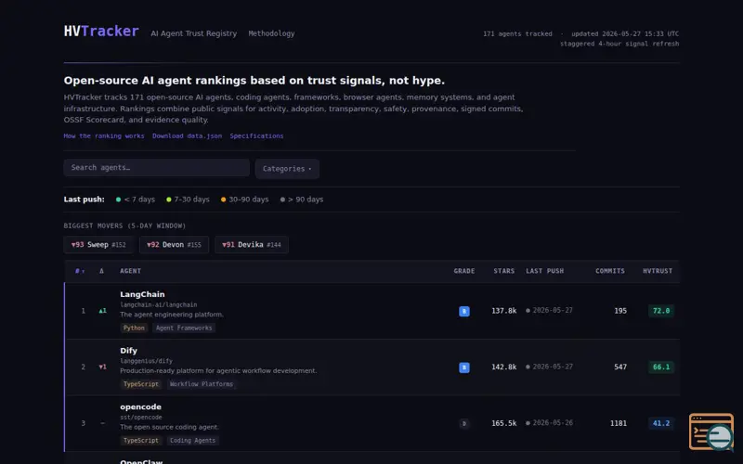
Task: Open Devika #144 biggest mover chip
Action: click(x=252, y=245)
